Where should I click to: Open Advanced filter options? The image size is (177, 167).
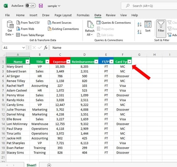172,35
